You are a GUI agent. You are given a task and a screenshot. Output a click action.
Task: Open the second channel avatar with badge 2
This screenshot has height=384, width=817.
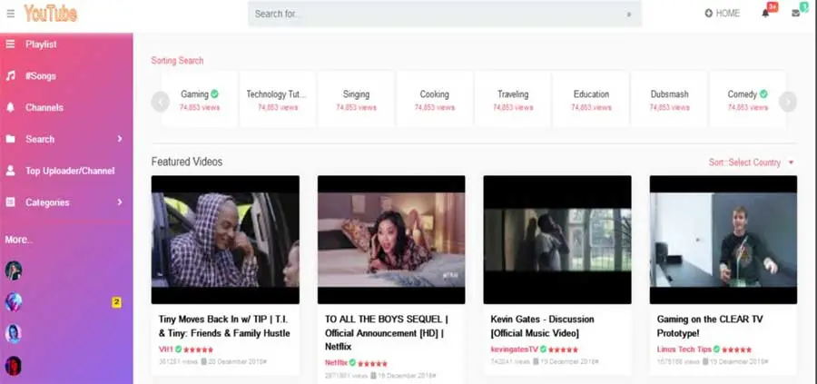coord(14,301)
